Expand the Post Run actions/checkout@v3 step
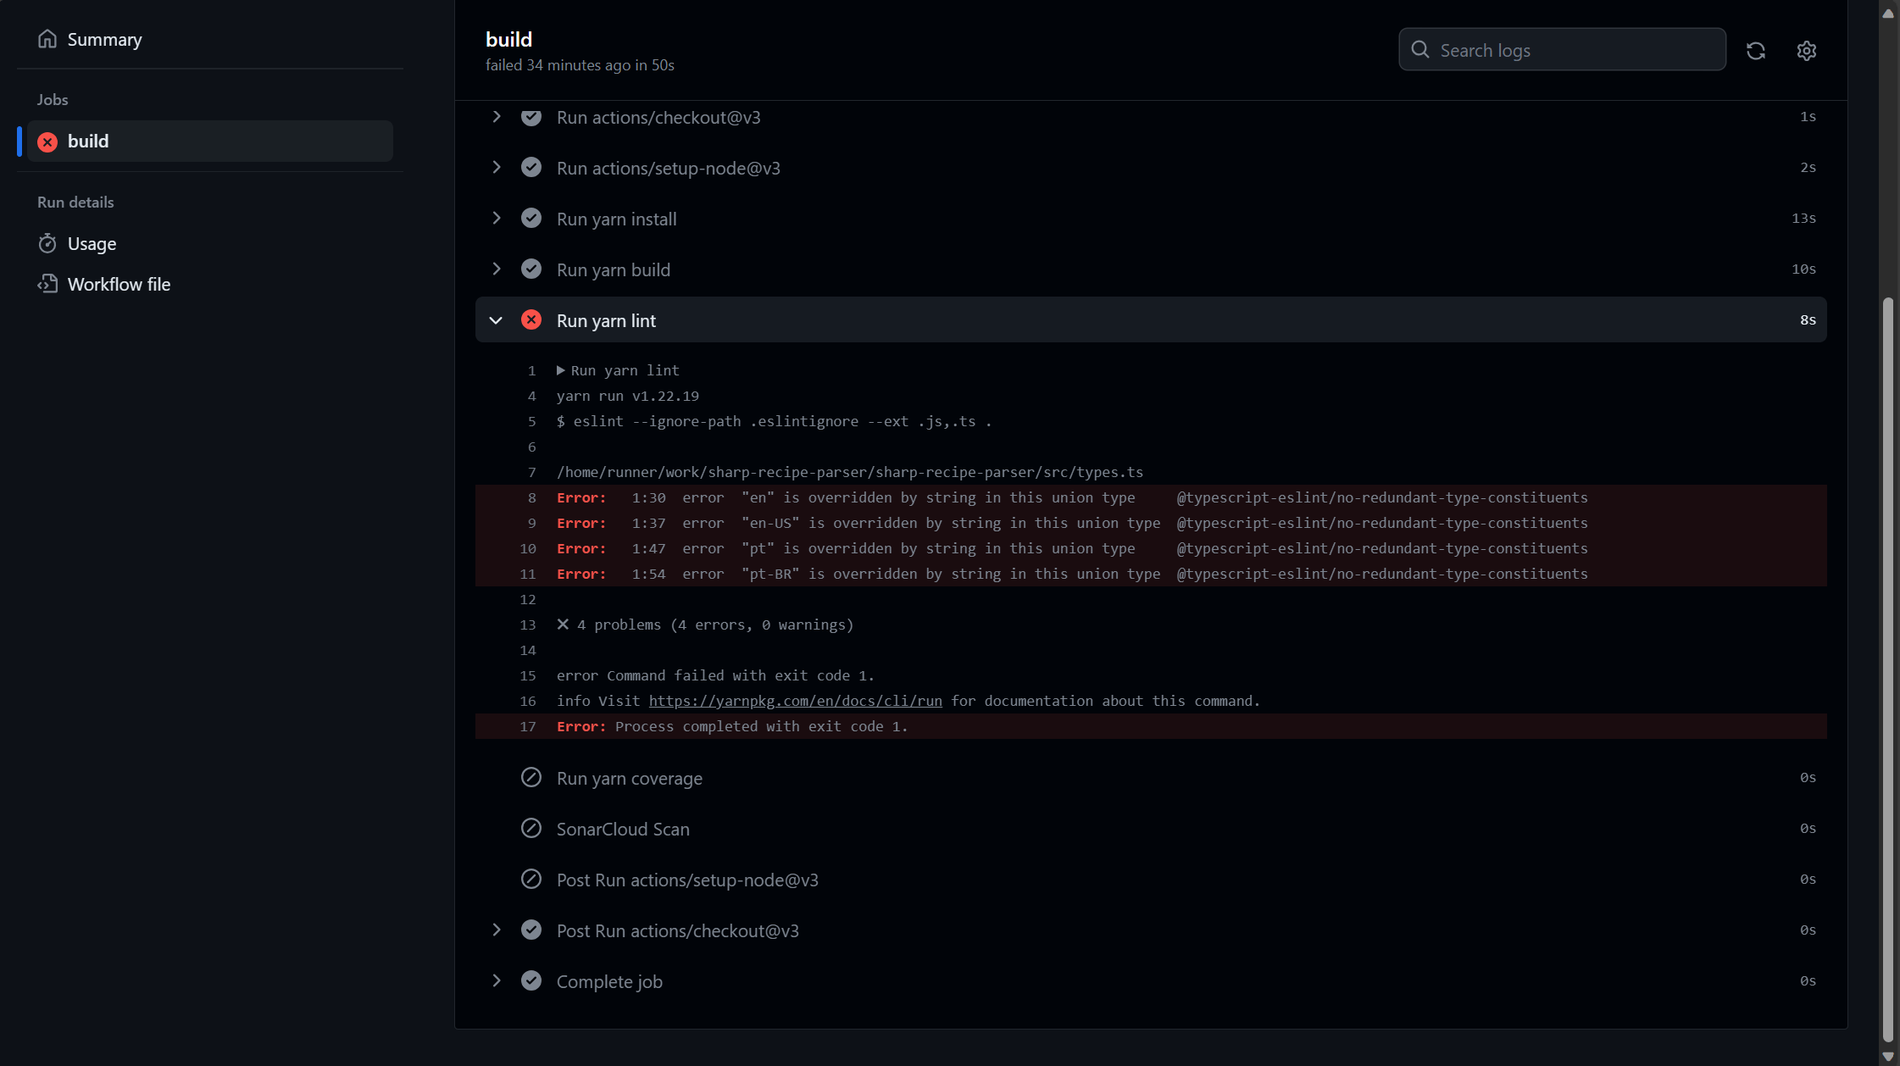The image size is (1900, 1066). click(496, 929)
